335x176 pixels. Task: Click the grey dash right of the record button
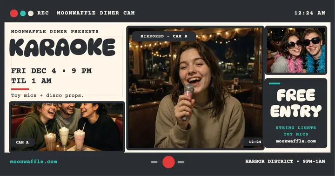(181, 162)
